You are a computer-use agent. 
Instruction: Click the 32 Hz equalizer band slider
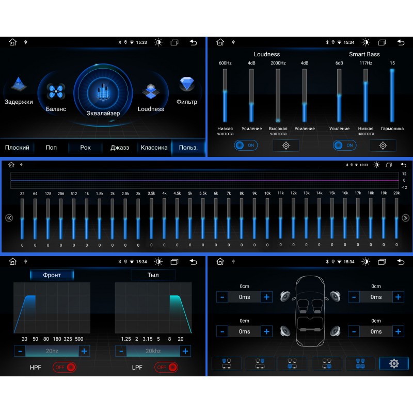(x=22, y=219)
